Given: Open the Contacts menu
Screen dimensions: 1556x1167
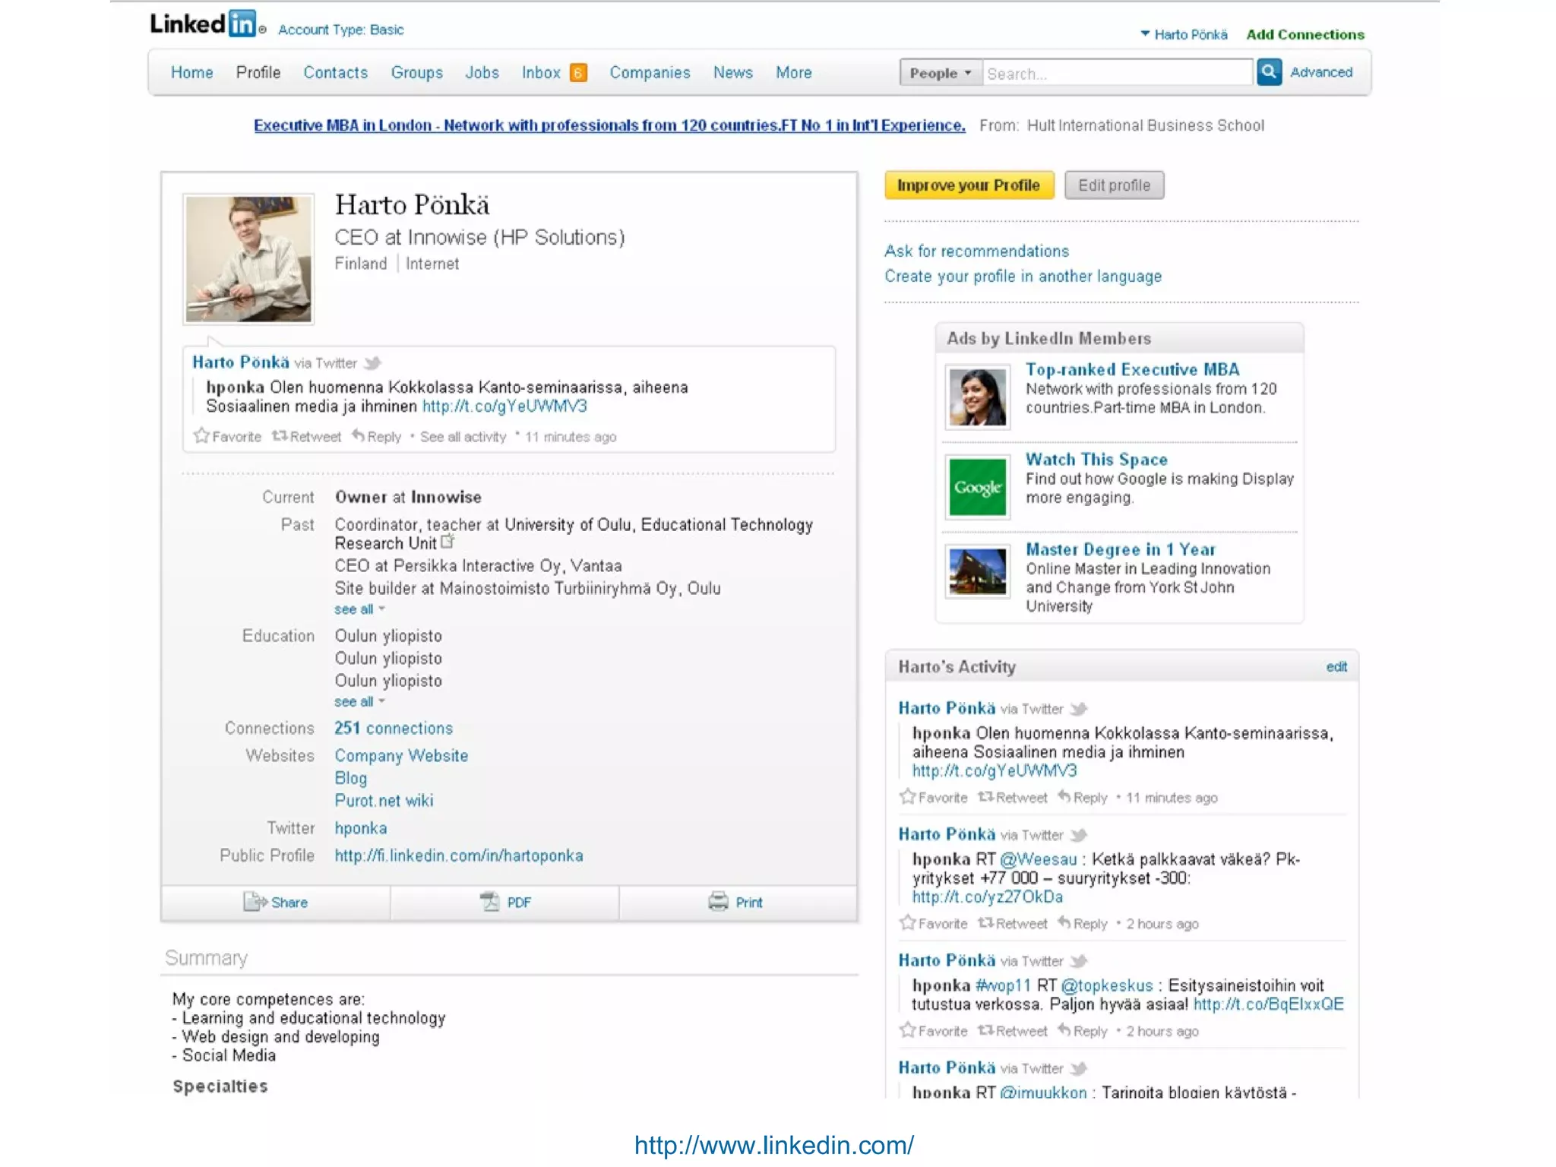Looking at the screenshot, I should pyautogui.click(x=336, y=73).
